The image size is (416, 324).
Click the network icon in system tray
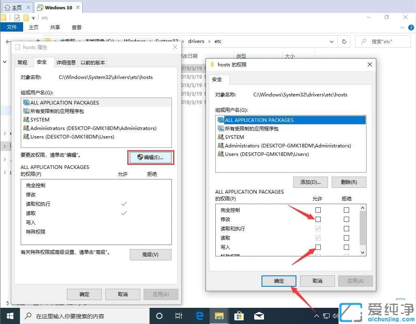(x=326, y=315)
